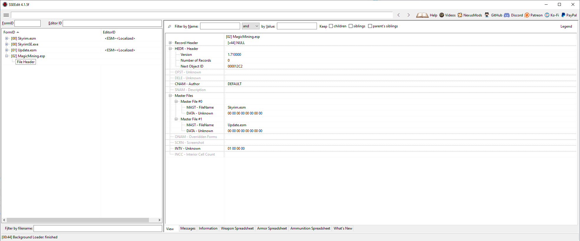Collapse the [02] MagicMining.esp node
The image size is (580, 241).
pos(7,56)
